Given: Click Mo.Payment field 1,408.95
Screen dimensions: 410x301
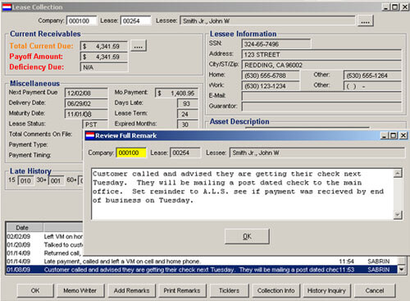Looking at the screenshot, I should (176, 93).
